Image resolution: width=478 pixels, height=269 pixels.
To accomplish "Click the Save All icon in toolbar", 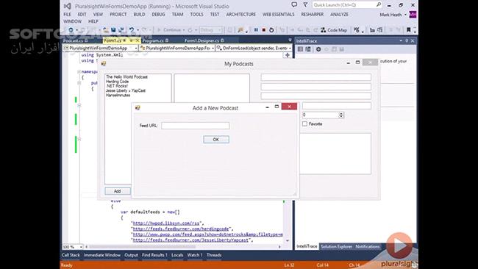I will tap(121, 30).
